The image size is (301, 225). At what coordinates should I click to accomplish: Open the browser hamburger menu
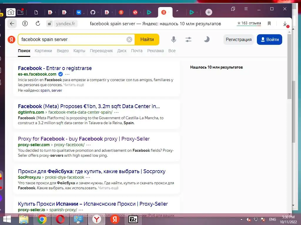pyautogui.click(x=246, y=9)
